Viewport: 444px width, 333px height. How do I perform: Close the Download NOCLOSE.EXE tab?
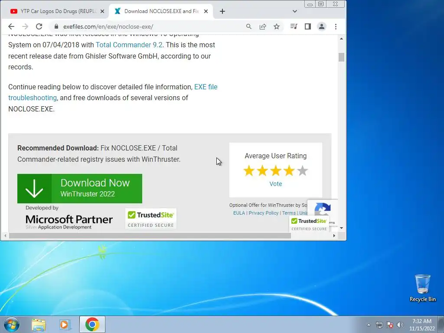206,11
